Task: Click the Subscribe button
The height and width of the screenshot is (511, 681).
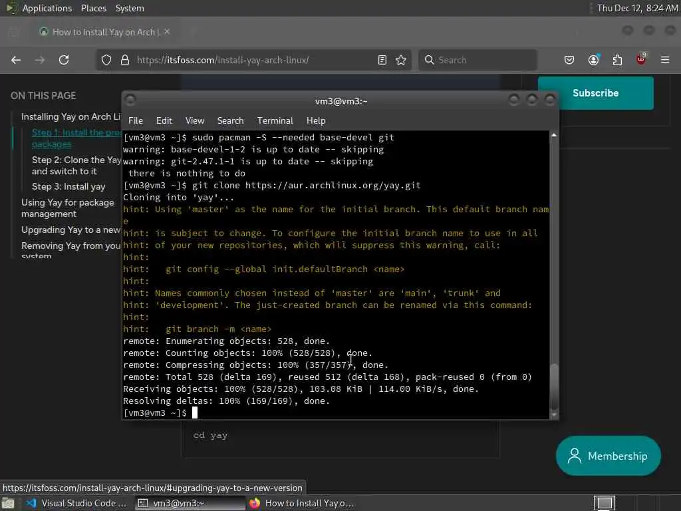Action: (595, 93)
